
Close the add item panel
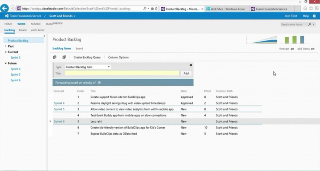click(x=191, y=65)
